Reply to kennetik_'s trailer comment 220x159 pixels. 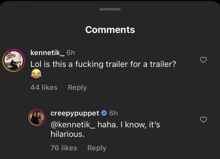pyautogui.click(x=77, y=87)
